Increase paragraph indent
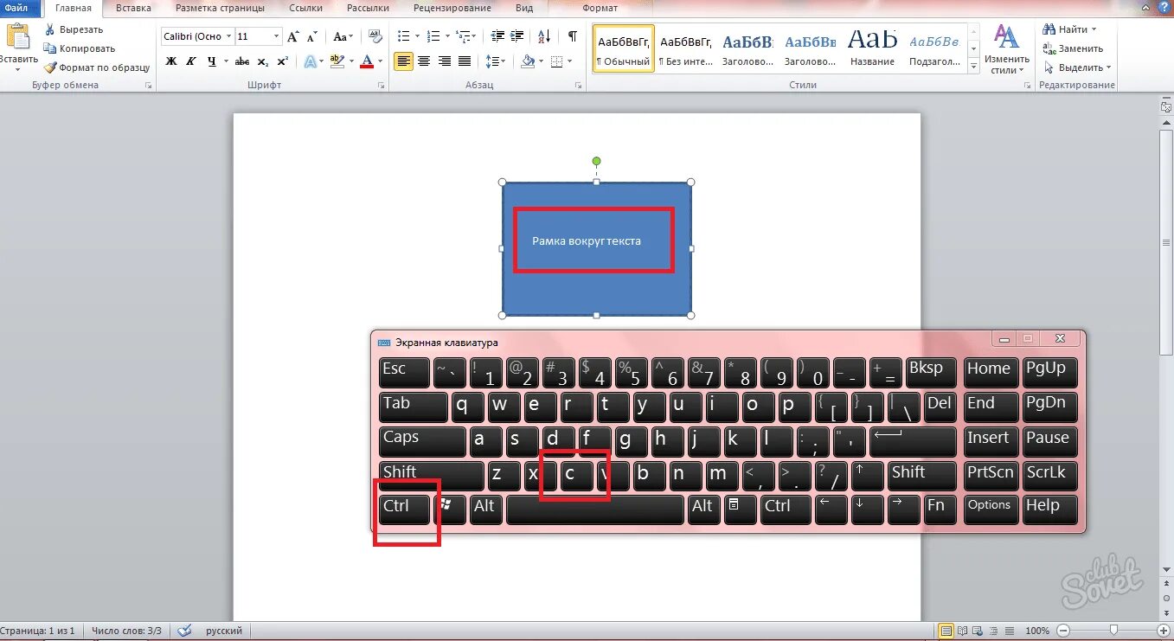1174x641 pixels. click(518, 36)
